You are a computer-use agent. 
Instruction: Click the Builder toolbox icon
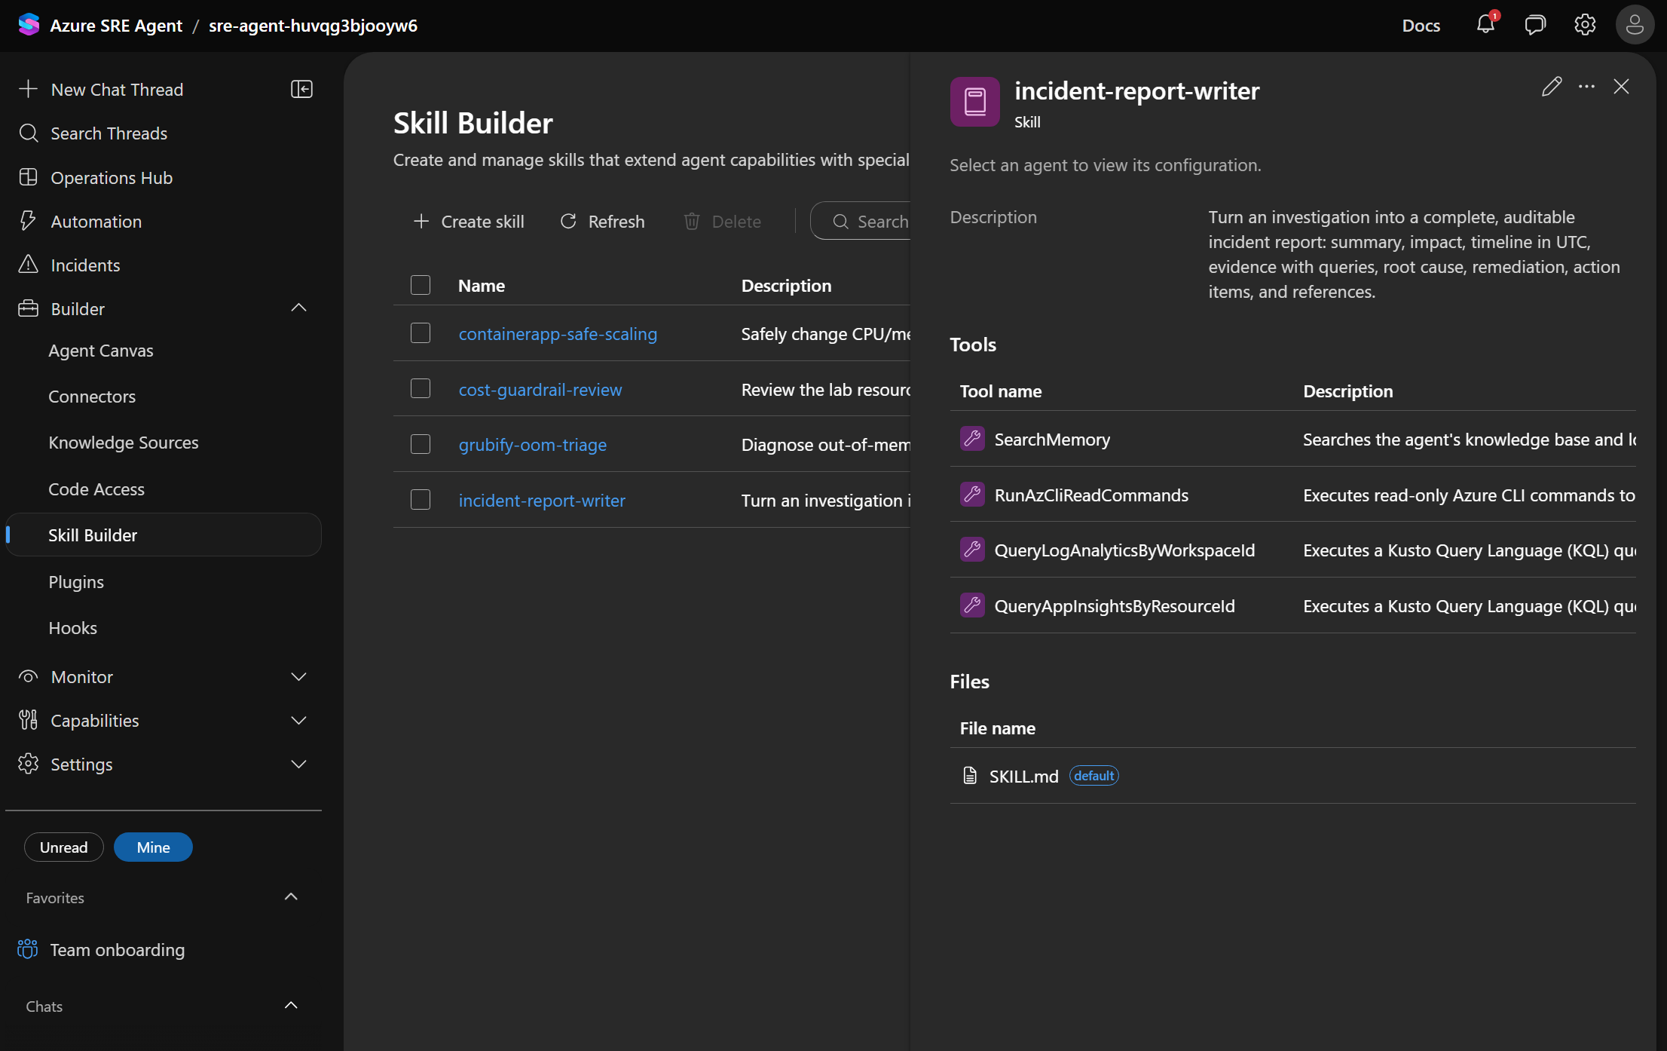[x=28, y=308]
